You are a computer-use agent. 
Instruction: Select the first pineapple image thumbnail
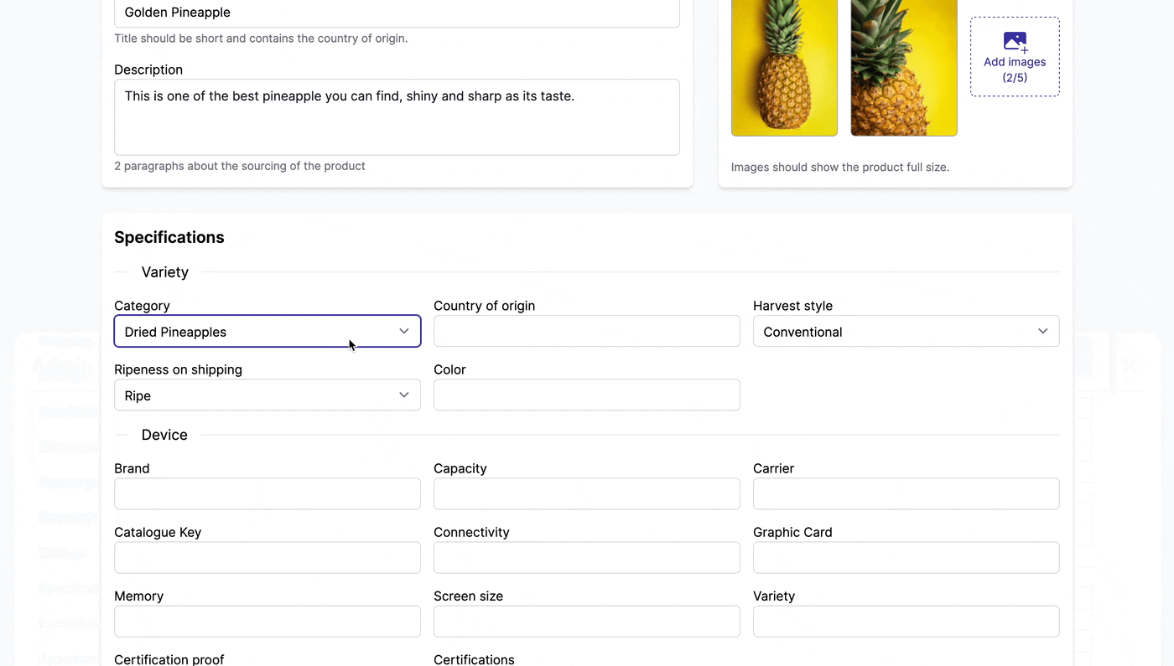click(x=784, y=67)
